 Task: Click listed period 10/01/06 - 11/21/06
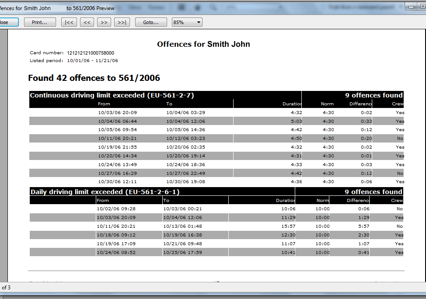pos(93,61)
